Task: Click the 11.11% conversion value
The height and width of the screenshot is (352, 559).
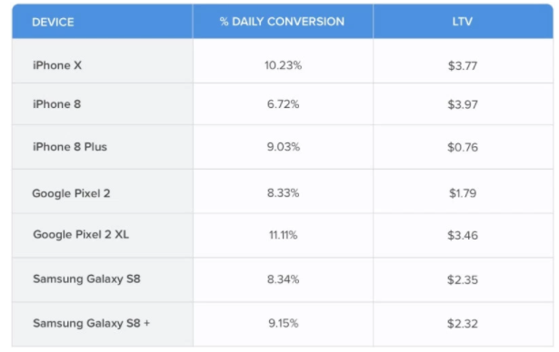Action: (x=283, y=235)
